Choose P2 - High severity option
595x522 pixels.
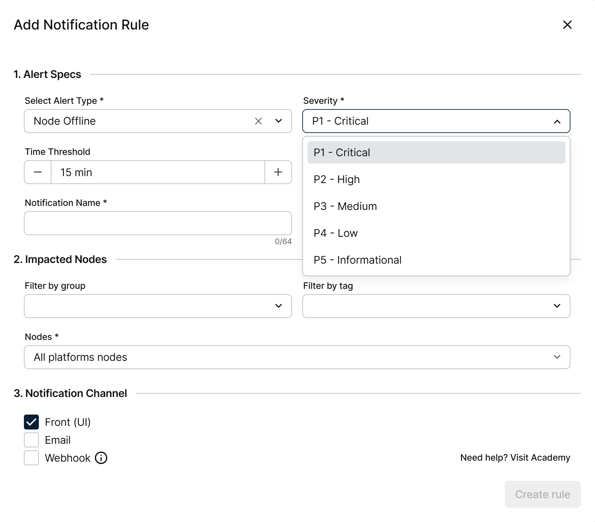coord(436,179)
